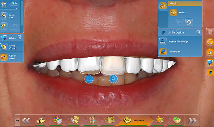Select the green restoration step icon
The image size is (214, 127).
tap(177, 120)
